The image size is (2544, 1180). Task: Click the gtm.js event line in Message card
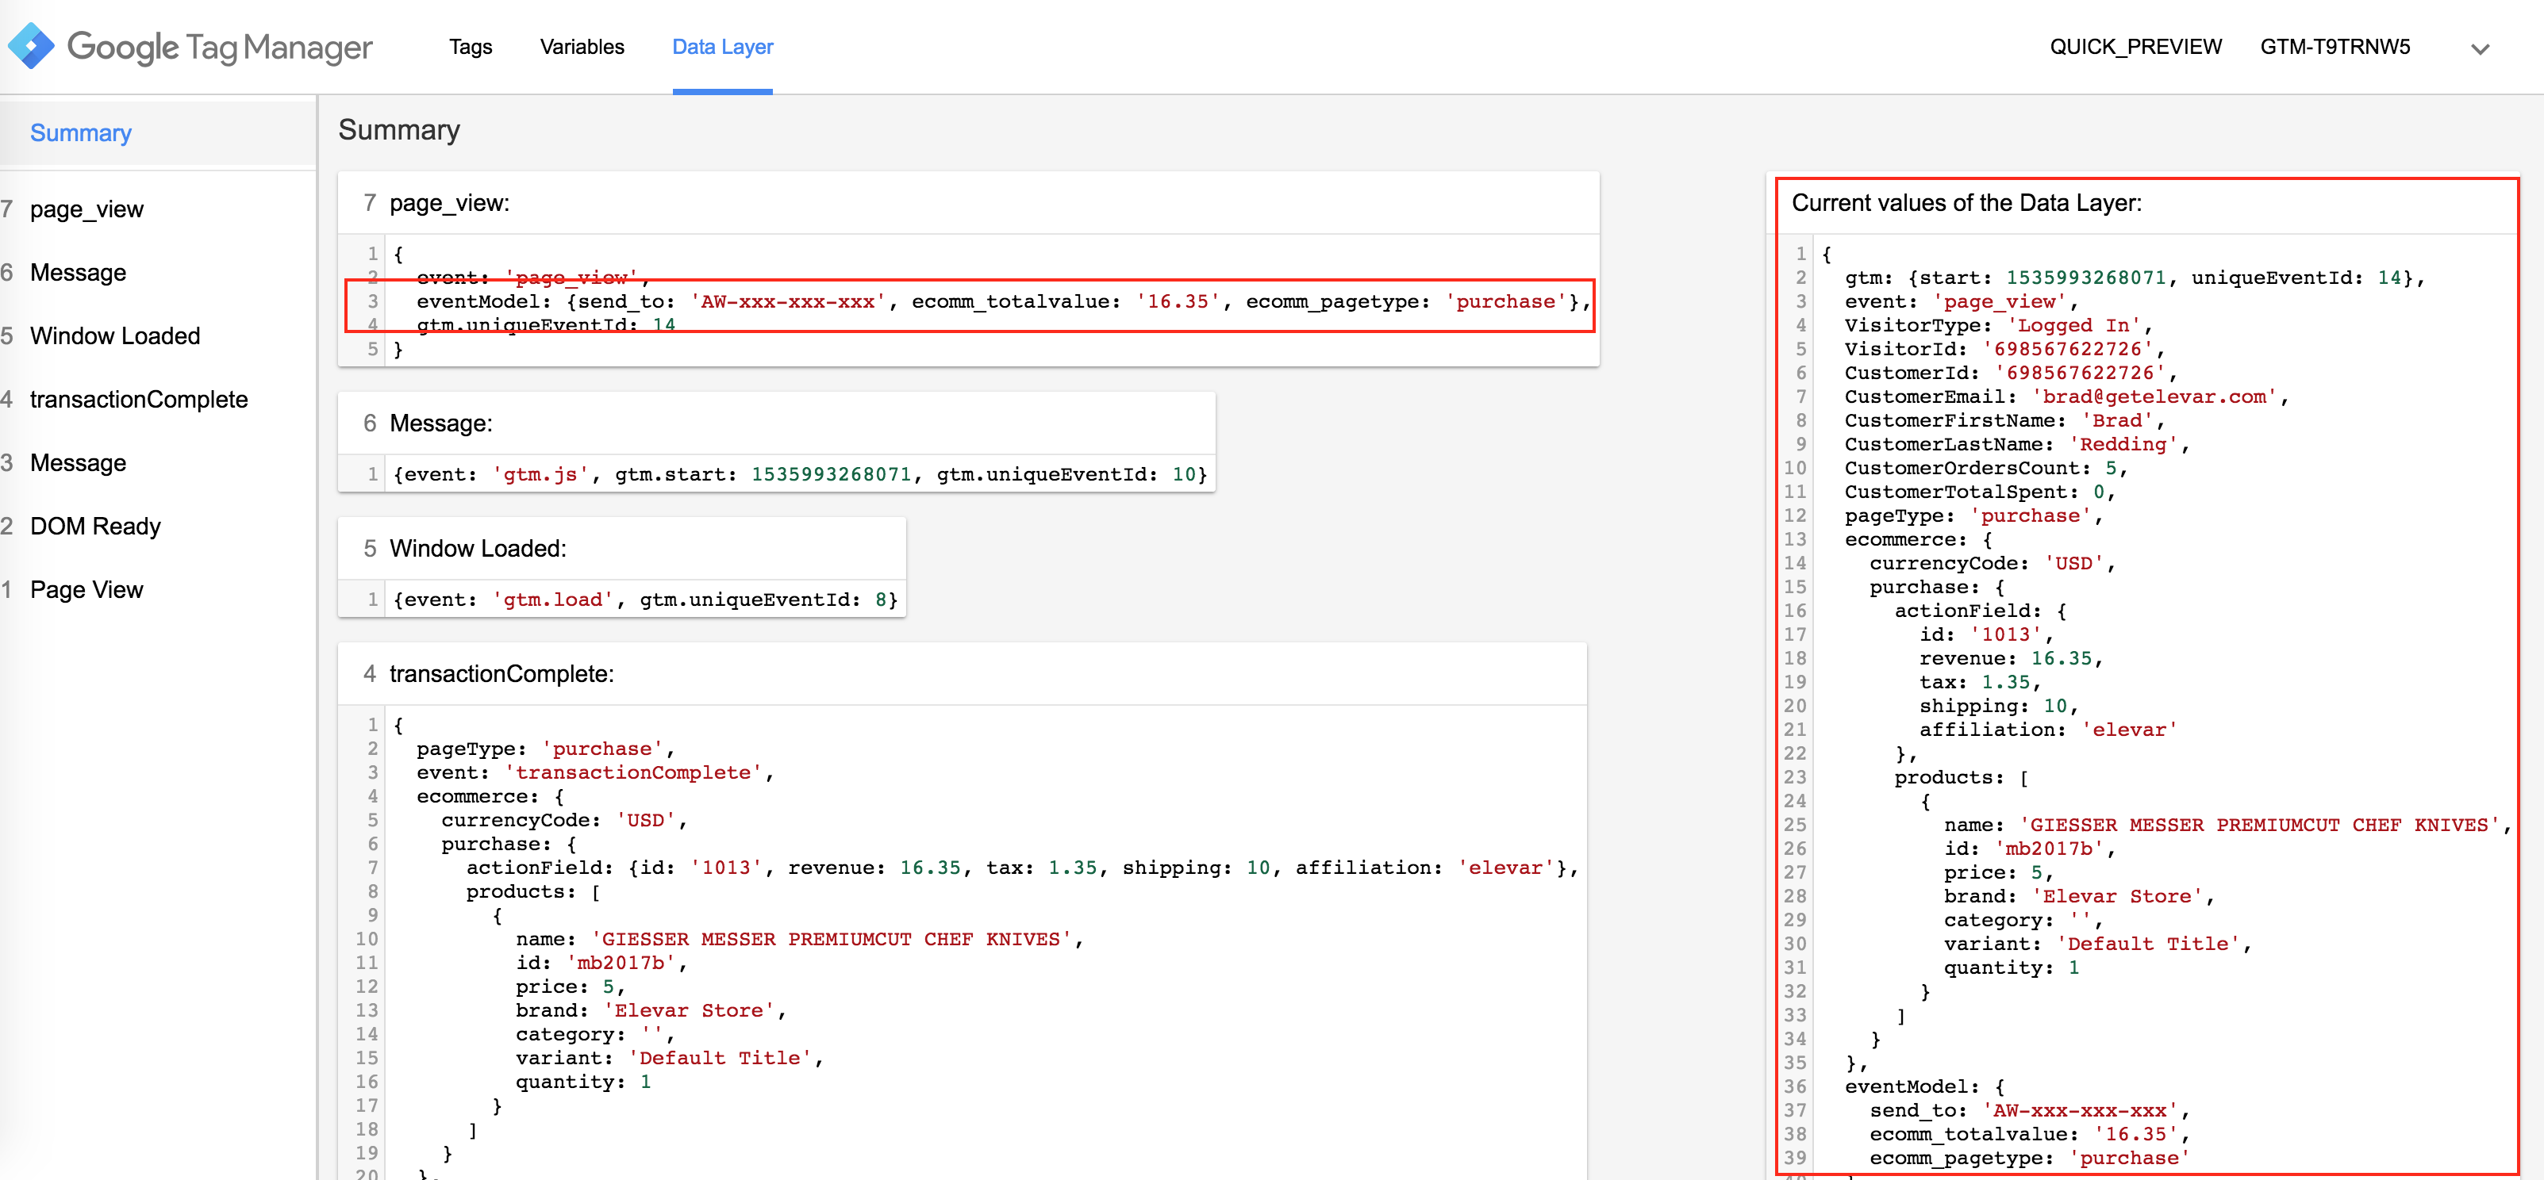tap(800, 474)
